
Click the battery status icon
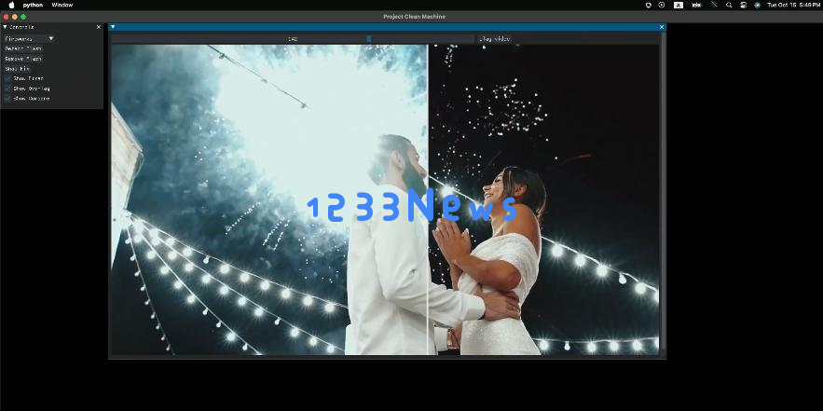pyautogui.click(x=696, y=5)
